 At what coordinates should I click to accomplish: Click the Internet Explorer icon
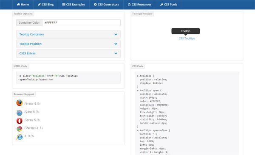point(20,137)
